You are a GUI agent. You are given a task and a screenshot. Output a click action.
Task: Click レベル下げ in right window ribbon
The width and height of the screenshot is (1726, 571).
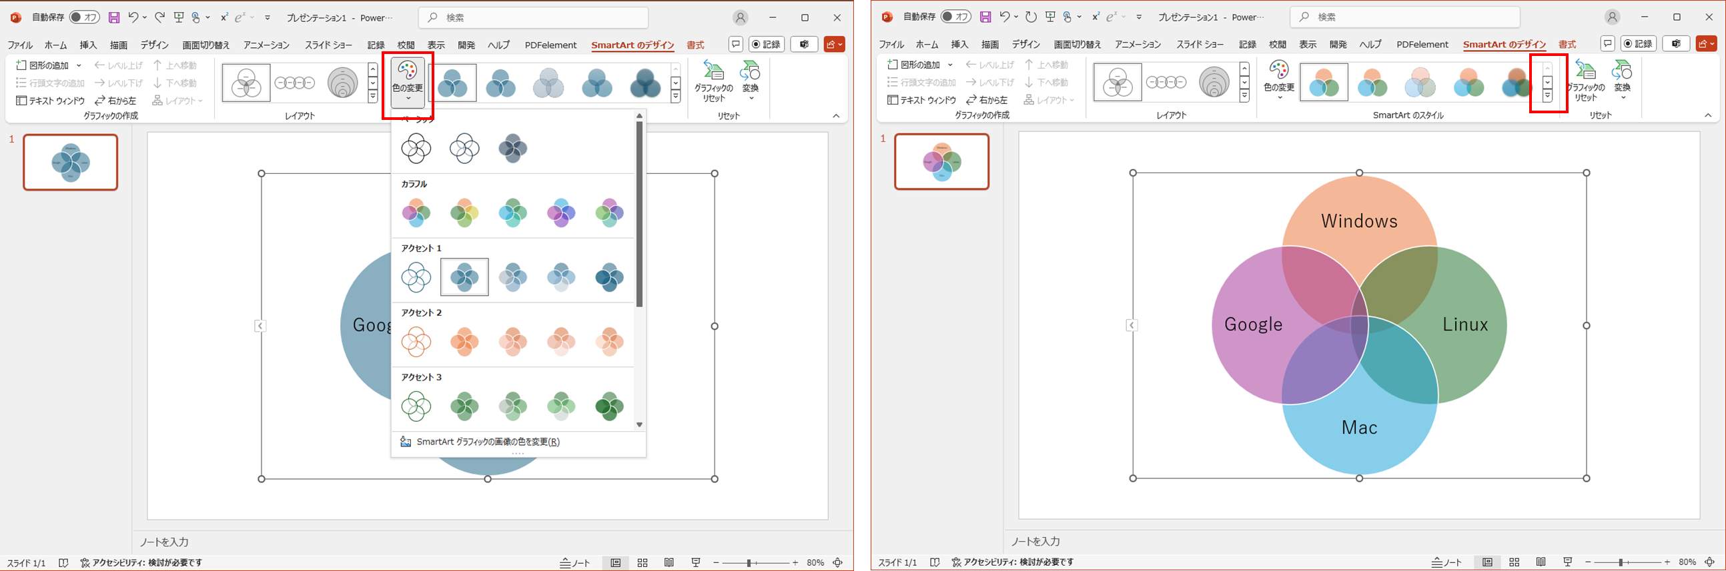click(990, 83)
